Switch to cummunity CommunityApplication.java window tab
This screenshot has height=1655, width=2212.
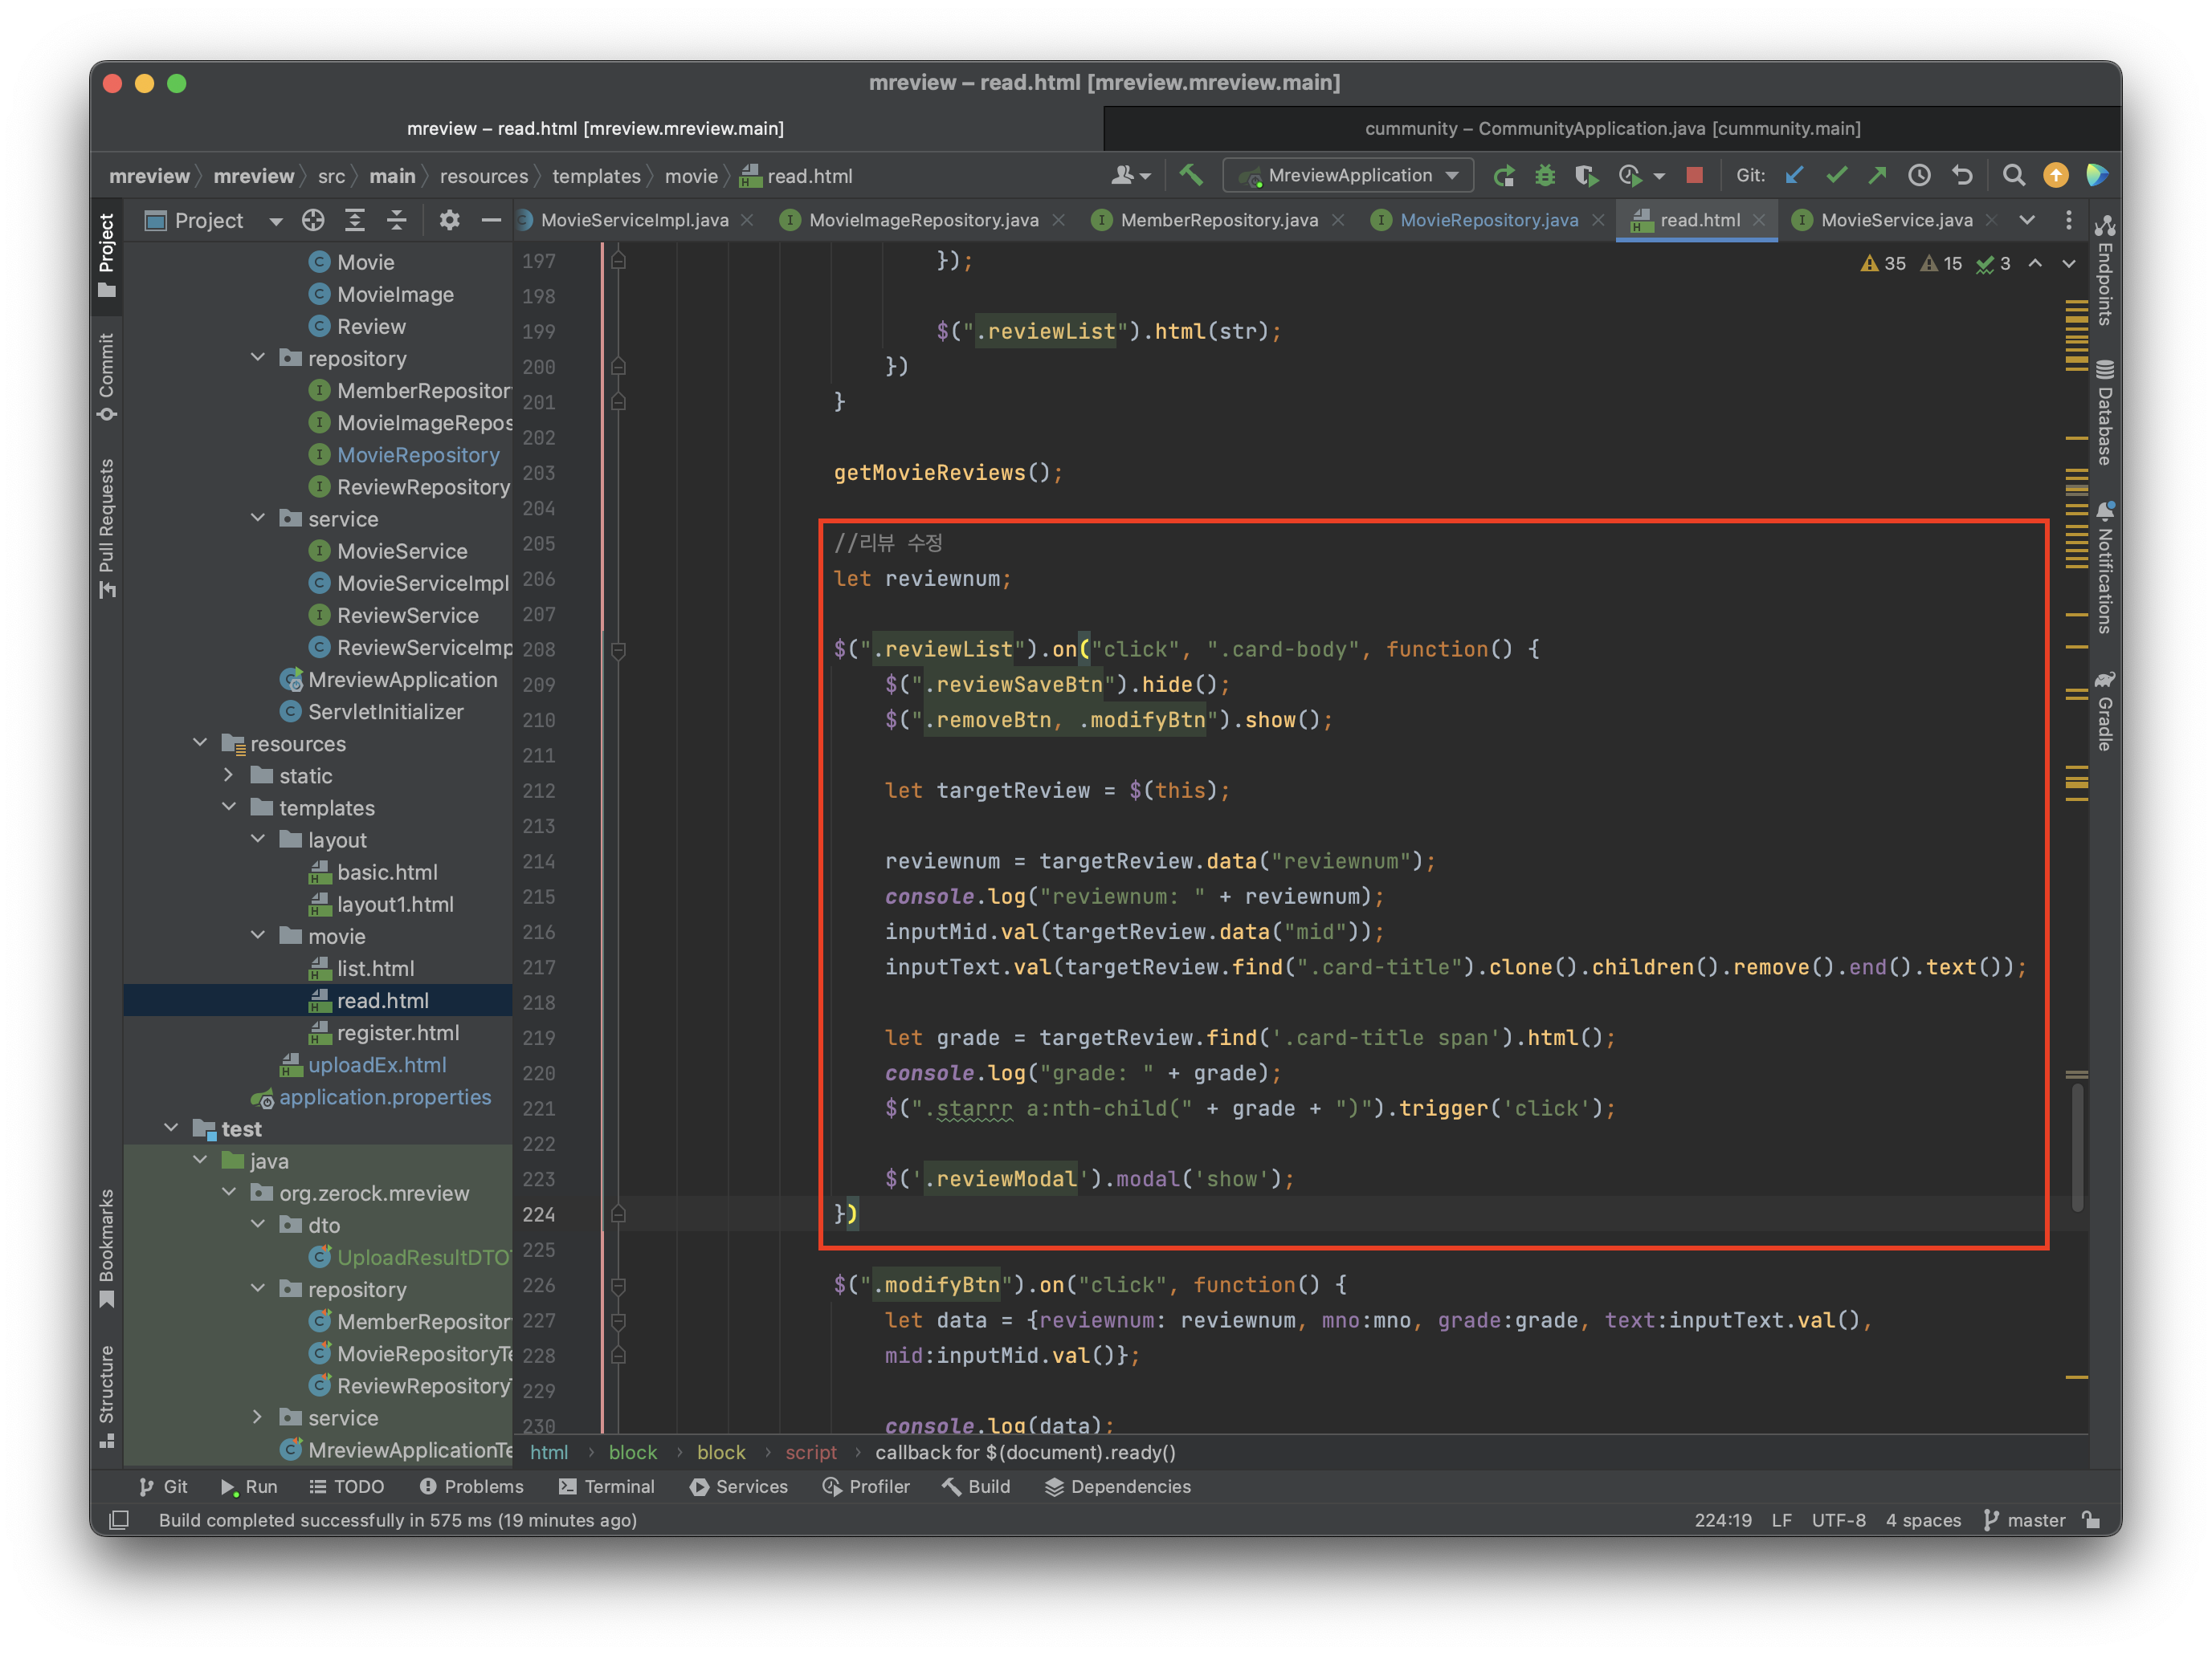coord(1612,128)
